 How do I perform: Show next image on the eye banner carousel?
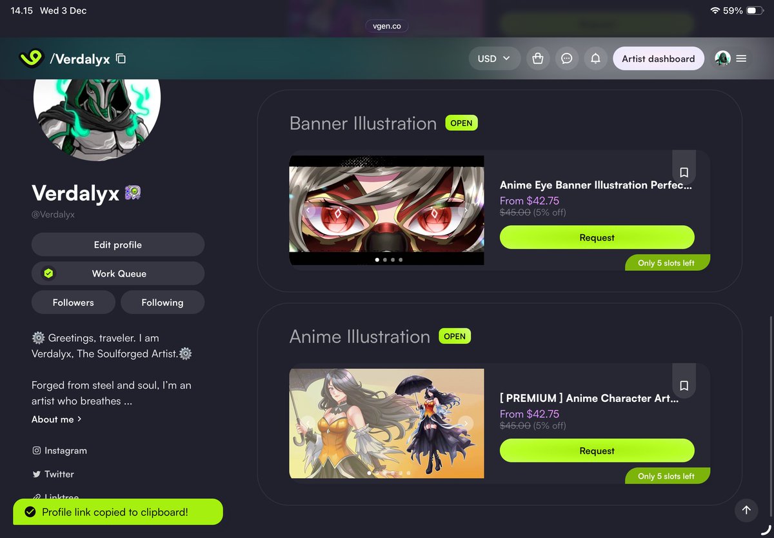[466, 210]
